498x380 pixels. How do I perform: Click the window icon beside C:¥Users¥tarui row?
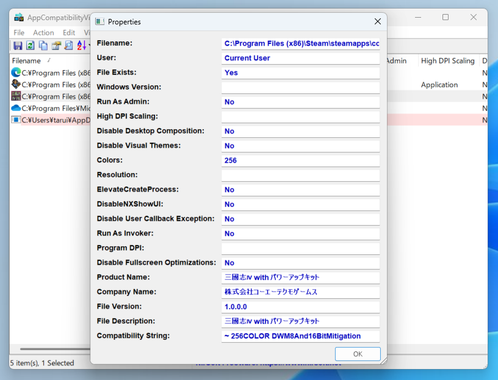tap(16, 120)
